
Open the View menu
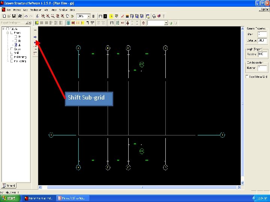click(x=54, y=10)
